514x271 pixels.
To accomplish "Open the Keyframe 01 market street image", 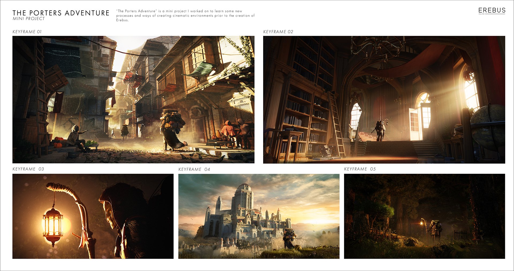I will click(133, 100).
